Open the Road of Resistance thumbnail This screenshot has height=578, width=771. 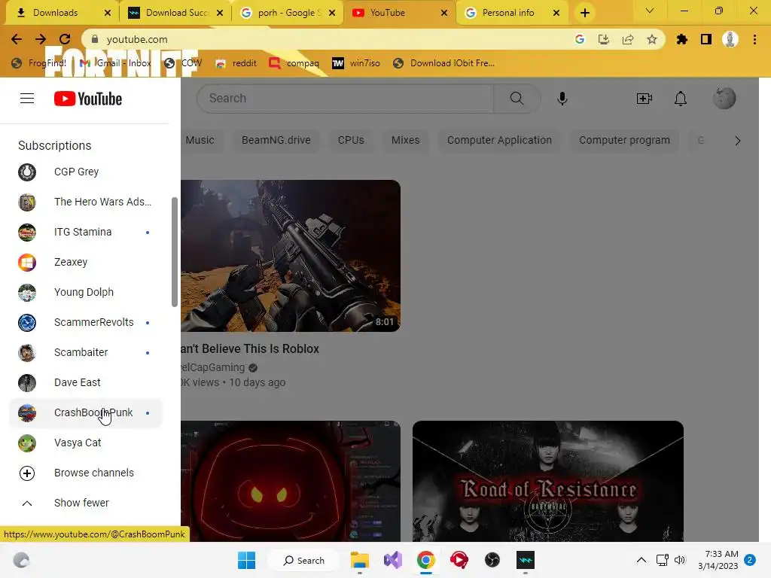click(x=548, y=481)
